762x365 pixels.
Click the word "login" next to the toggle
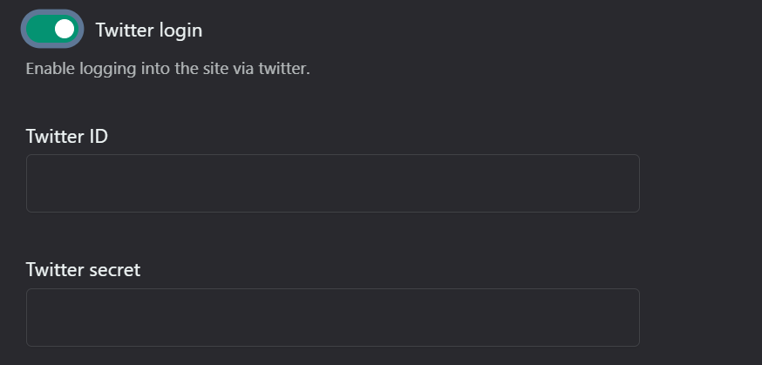tap(180, 31)
